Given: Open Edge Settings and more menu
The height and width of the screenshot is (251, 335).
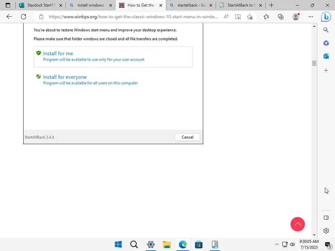Looking at the screenshot, I should click(311, 17).
